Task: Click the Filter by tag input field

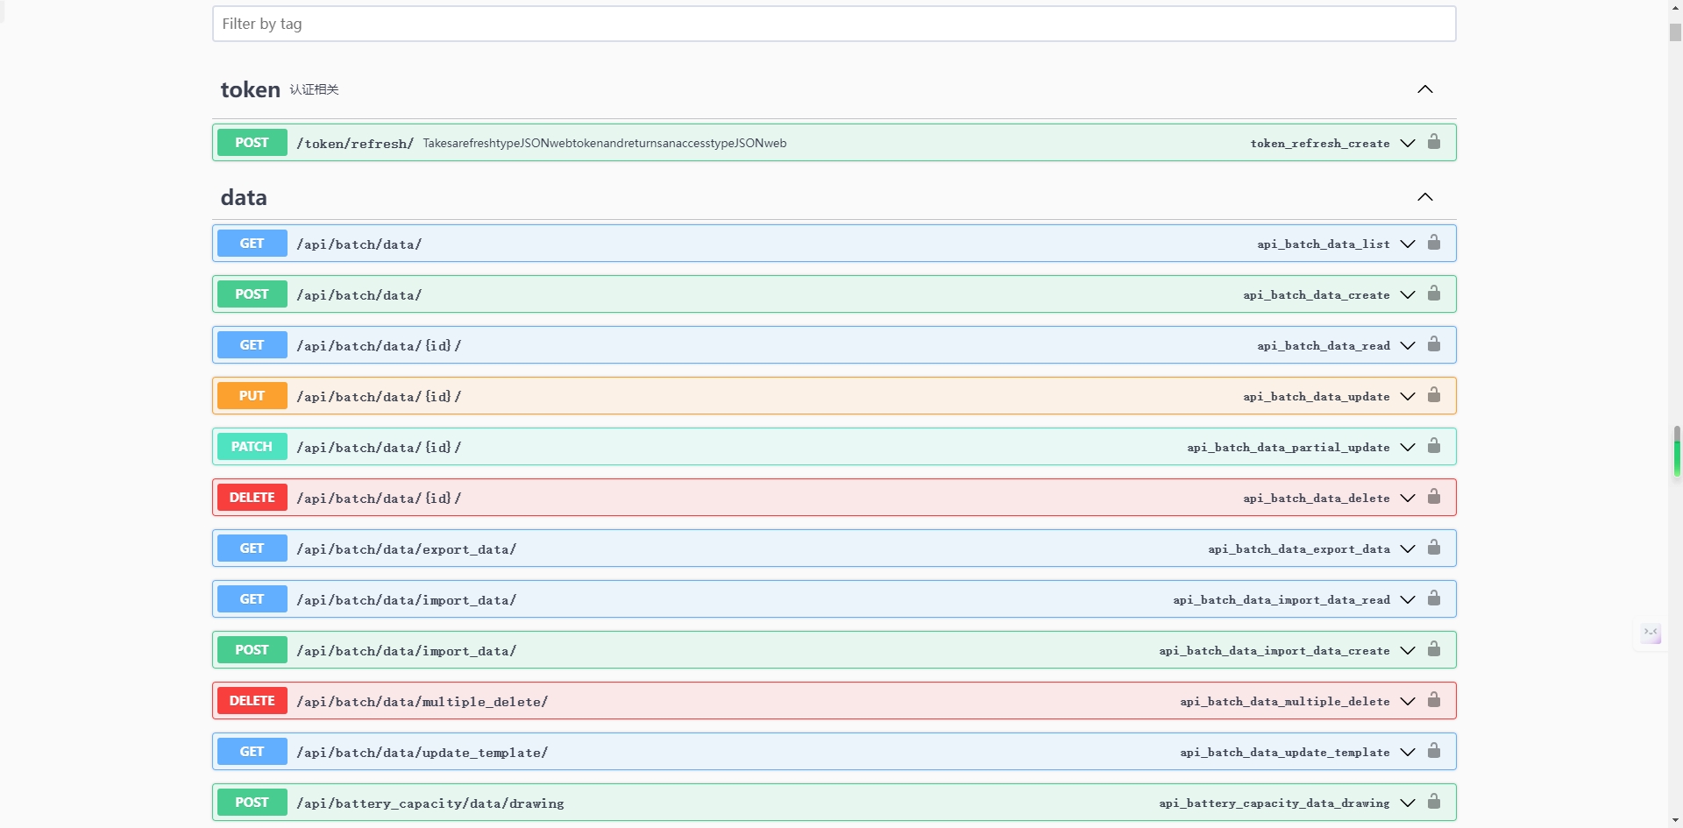Action: point(834,24)
